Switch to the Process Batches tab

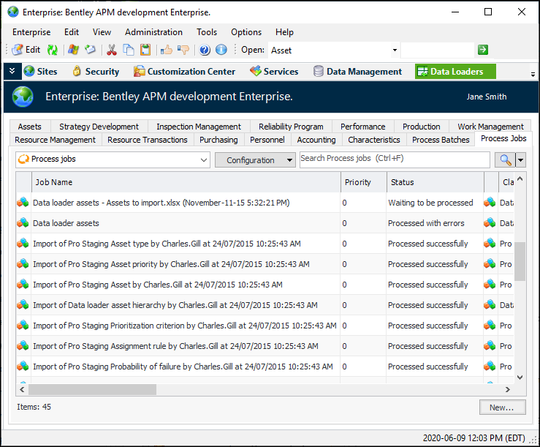point(441,140)
